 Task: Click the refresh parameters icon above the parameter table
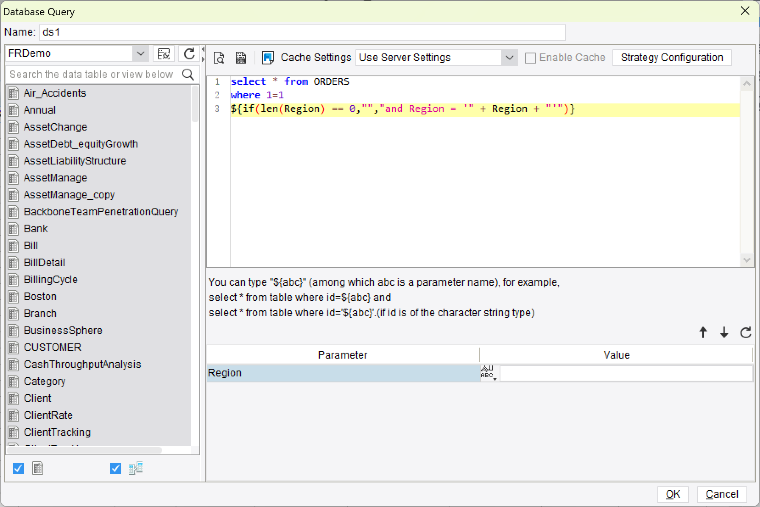[745, 332]
